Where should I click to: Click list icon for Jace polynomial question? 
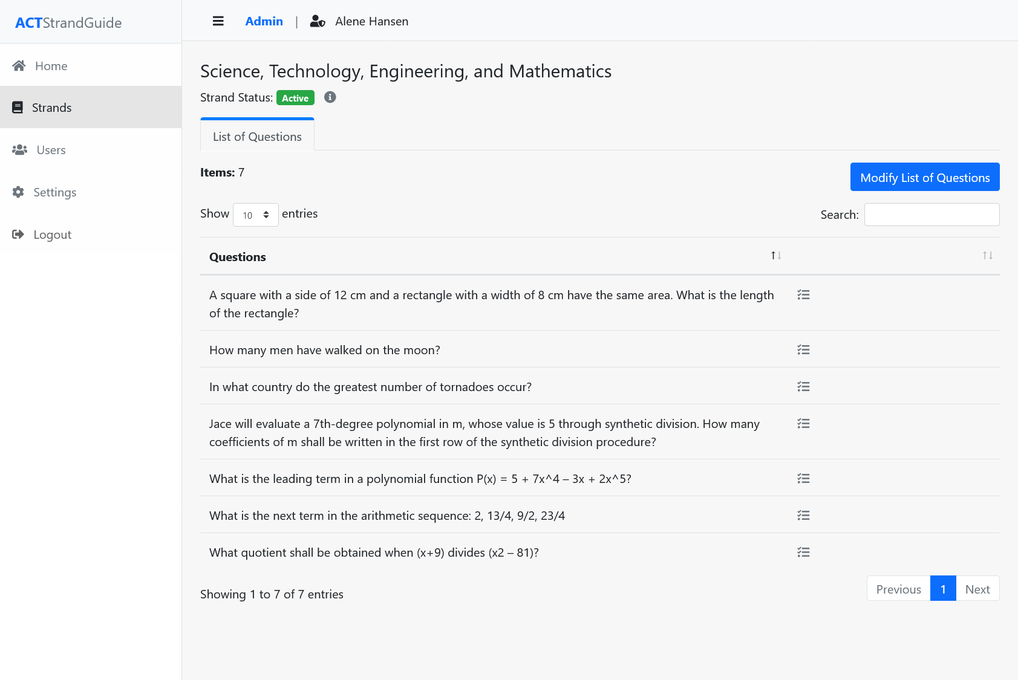(803, 424)
